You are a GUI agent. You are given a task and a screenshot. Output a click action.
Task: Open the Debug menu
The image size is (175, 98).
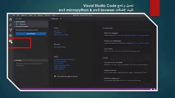40,15
